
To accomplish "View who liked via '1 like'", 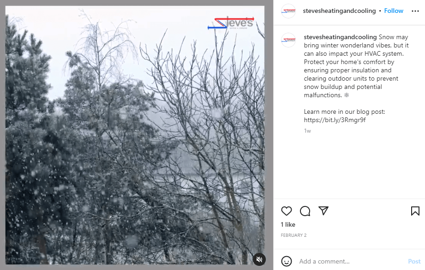I will (288, 224).
